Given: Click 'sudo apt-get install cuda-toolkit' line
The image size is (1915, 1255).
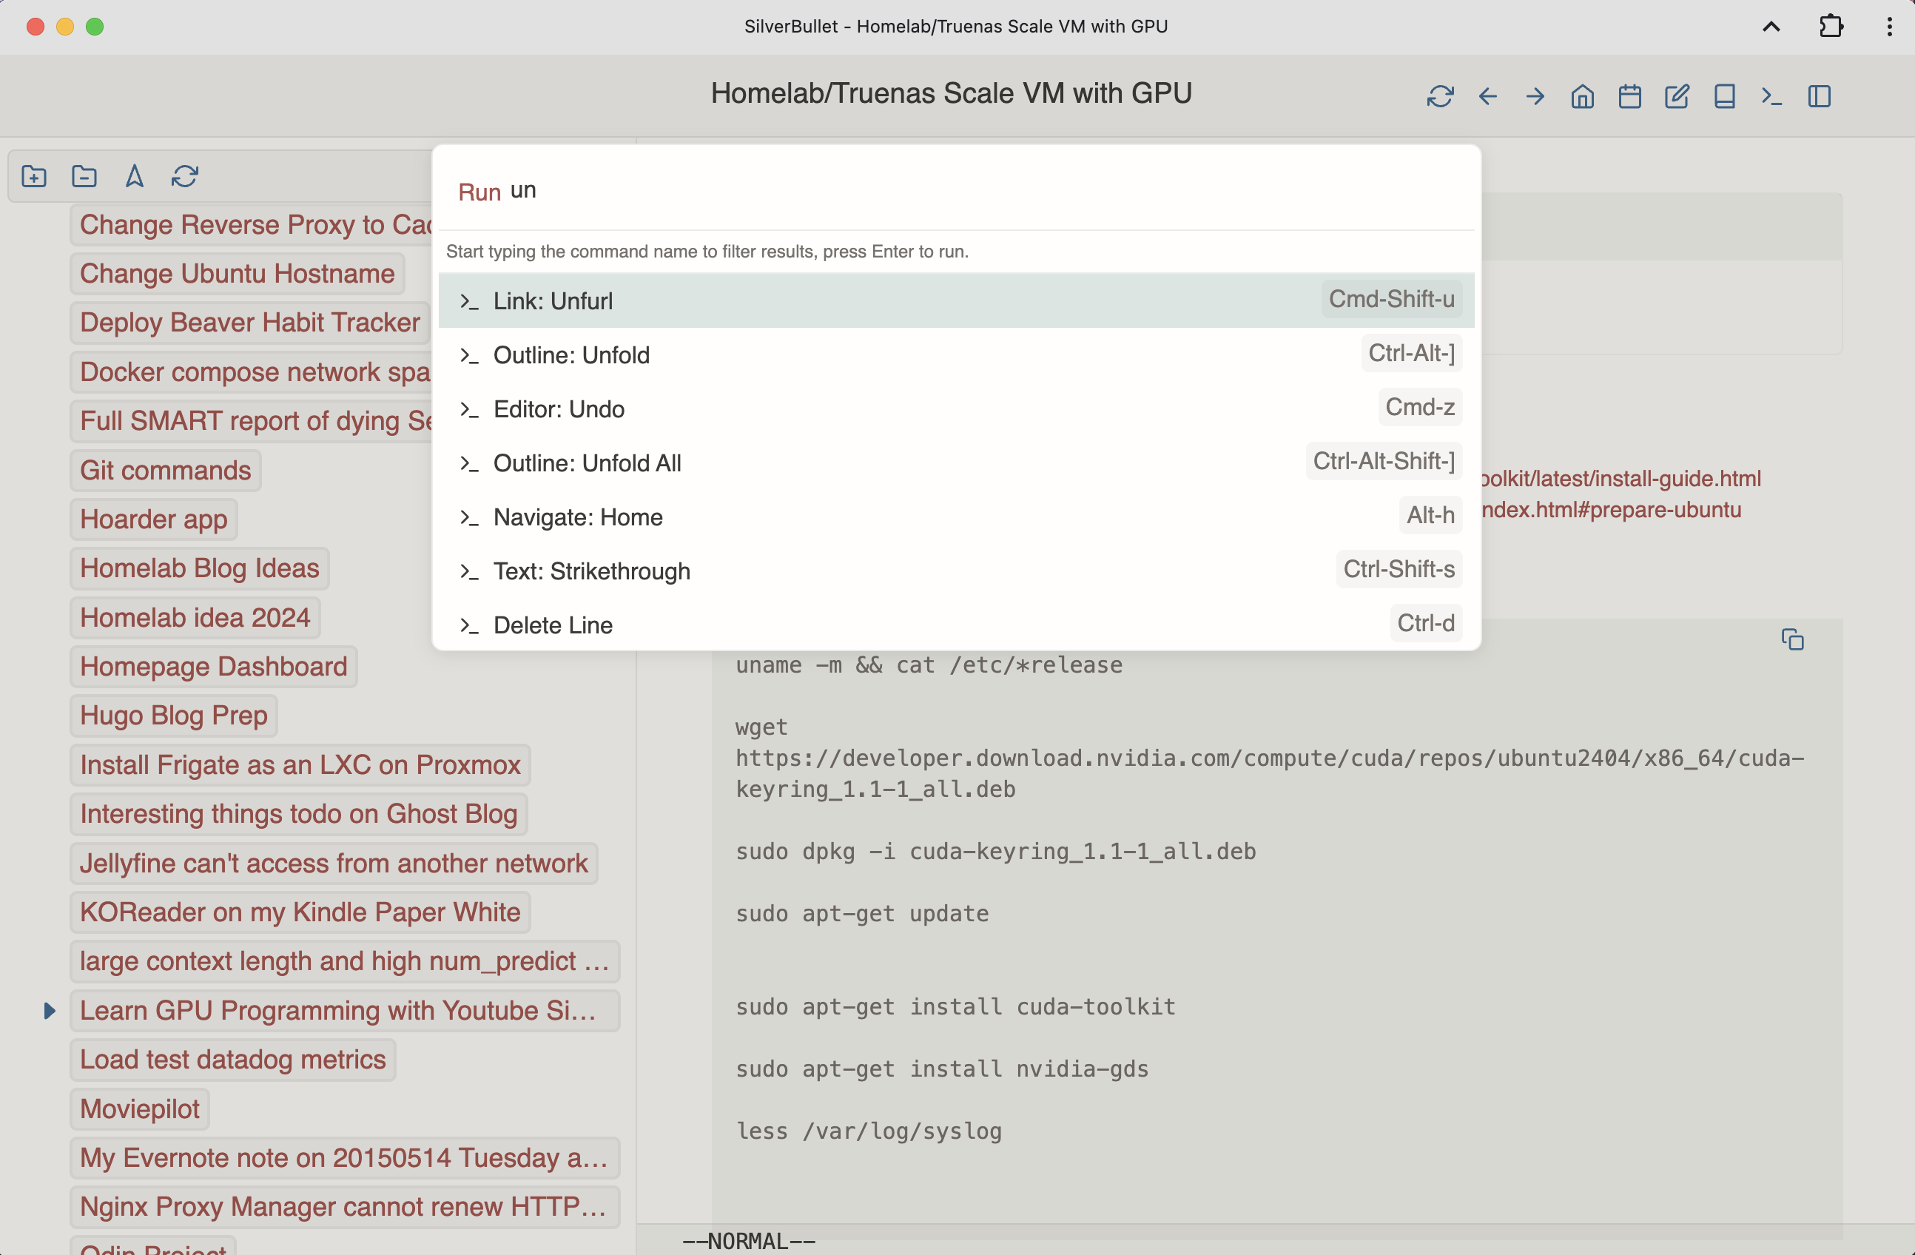Looking at the screenshot, I should (955, 1006).
